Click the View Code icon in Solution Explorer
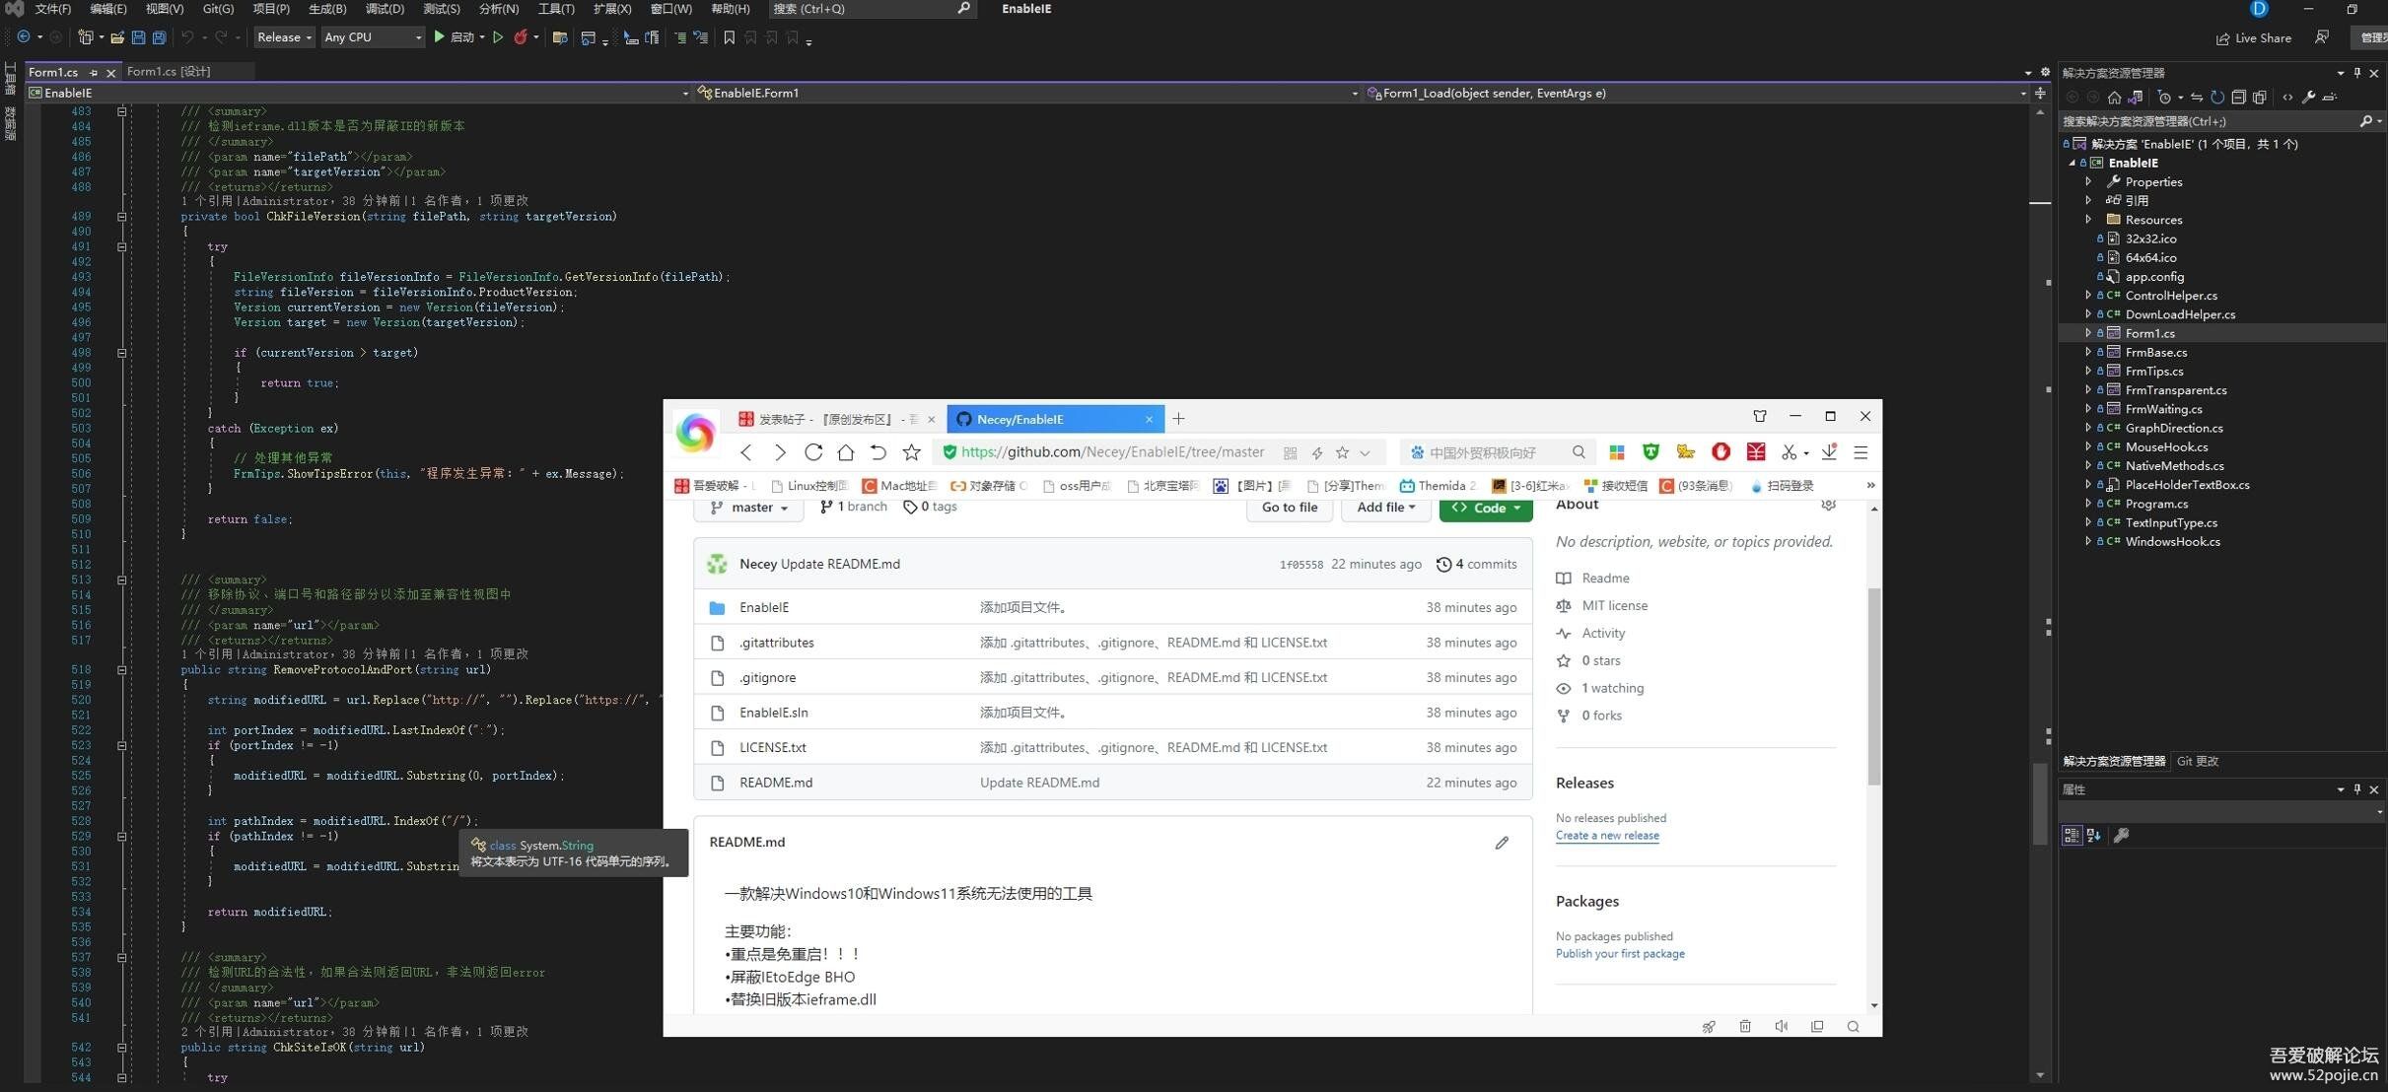2388x1092 pixels. [x=2287, y=97]
